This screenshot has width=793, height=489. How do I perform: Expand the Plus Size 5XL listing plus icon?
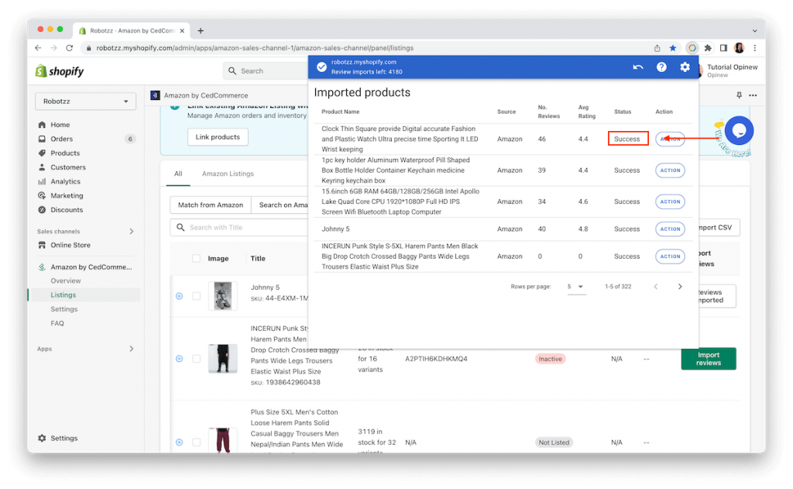[179, 443]
